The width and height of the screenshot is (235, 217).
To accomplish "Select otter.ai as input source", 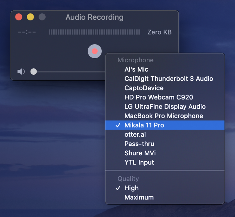I will coord(135,135).
